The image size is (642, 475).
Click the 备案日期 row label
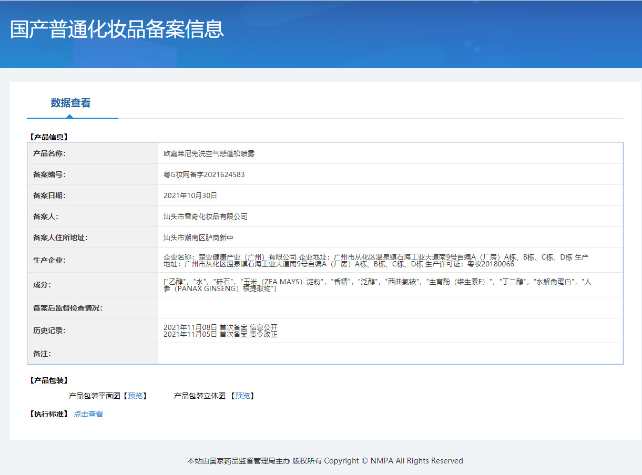(49, 195)
